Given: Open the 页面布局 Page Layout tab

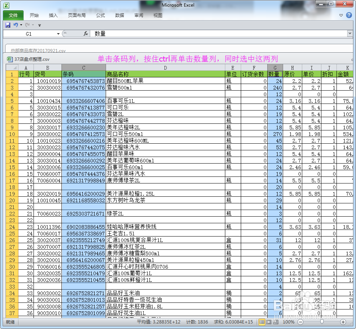Looking at the screenshot, I should (77, 15).
